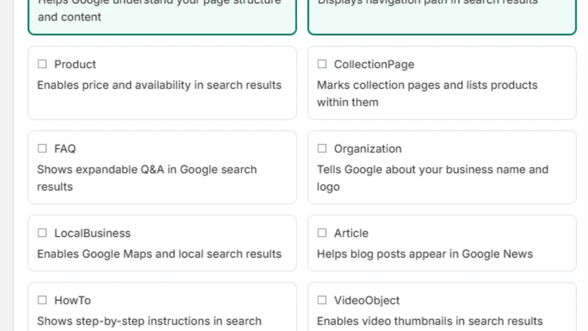Enable the CollectionPage checkbox
The image size is (588, 331).
[322, 64]
